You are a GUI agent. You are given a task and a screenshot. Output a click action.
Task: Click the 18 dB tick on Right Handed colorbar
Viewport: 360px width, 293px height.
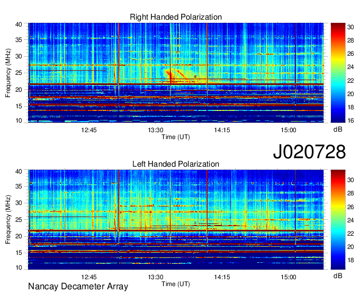[x=350, y=107]
